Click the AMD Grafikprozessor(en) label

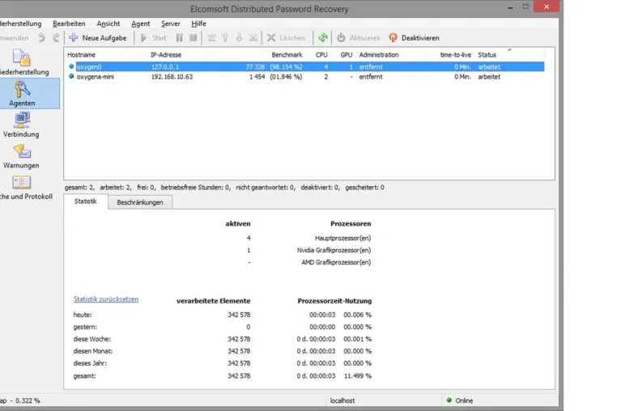coord(336,262)
